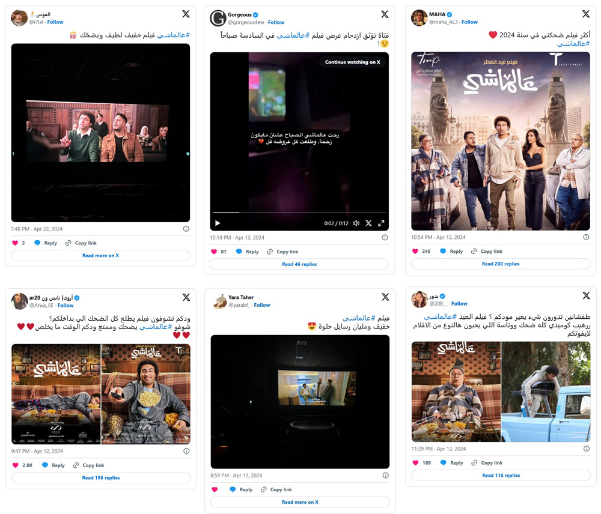
Task: Click Read 200 replies
Action: (x=501, y=264)
